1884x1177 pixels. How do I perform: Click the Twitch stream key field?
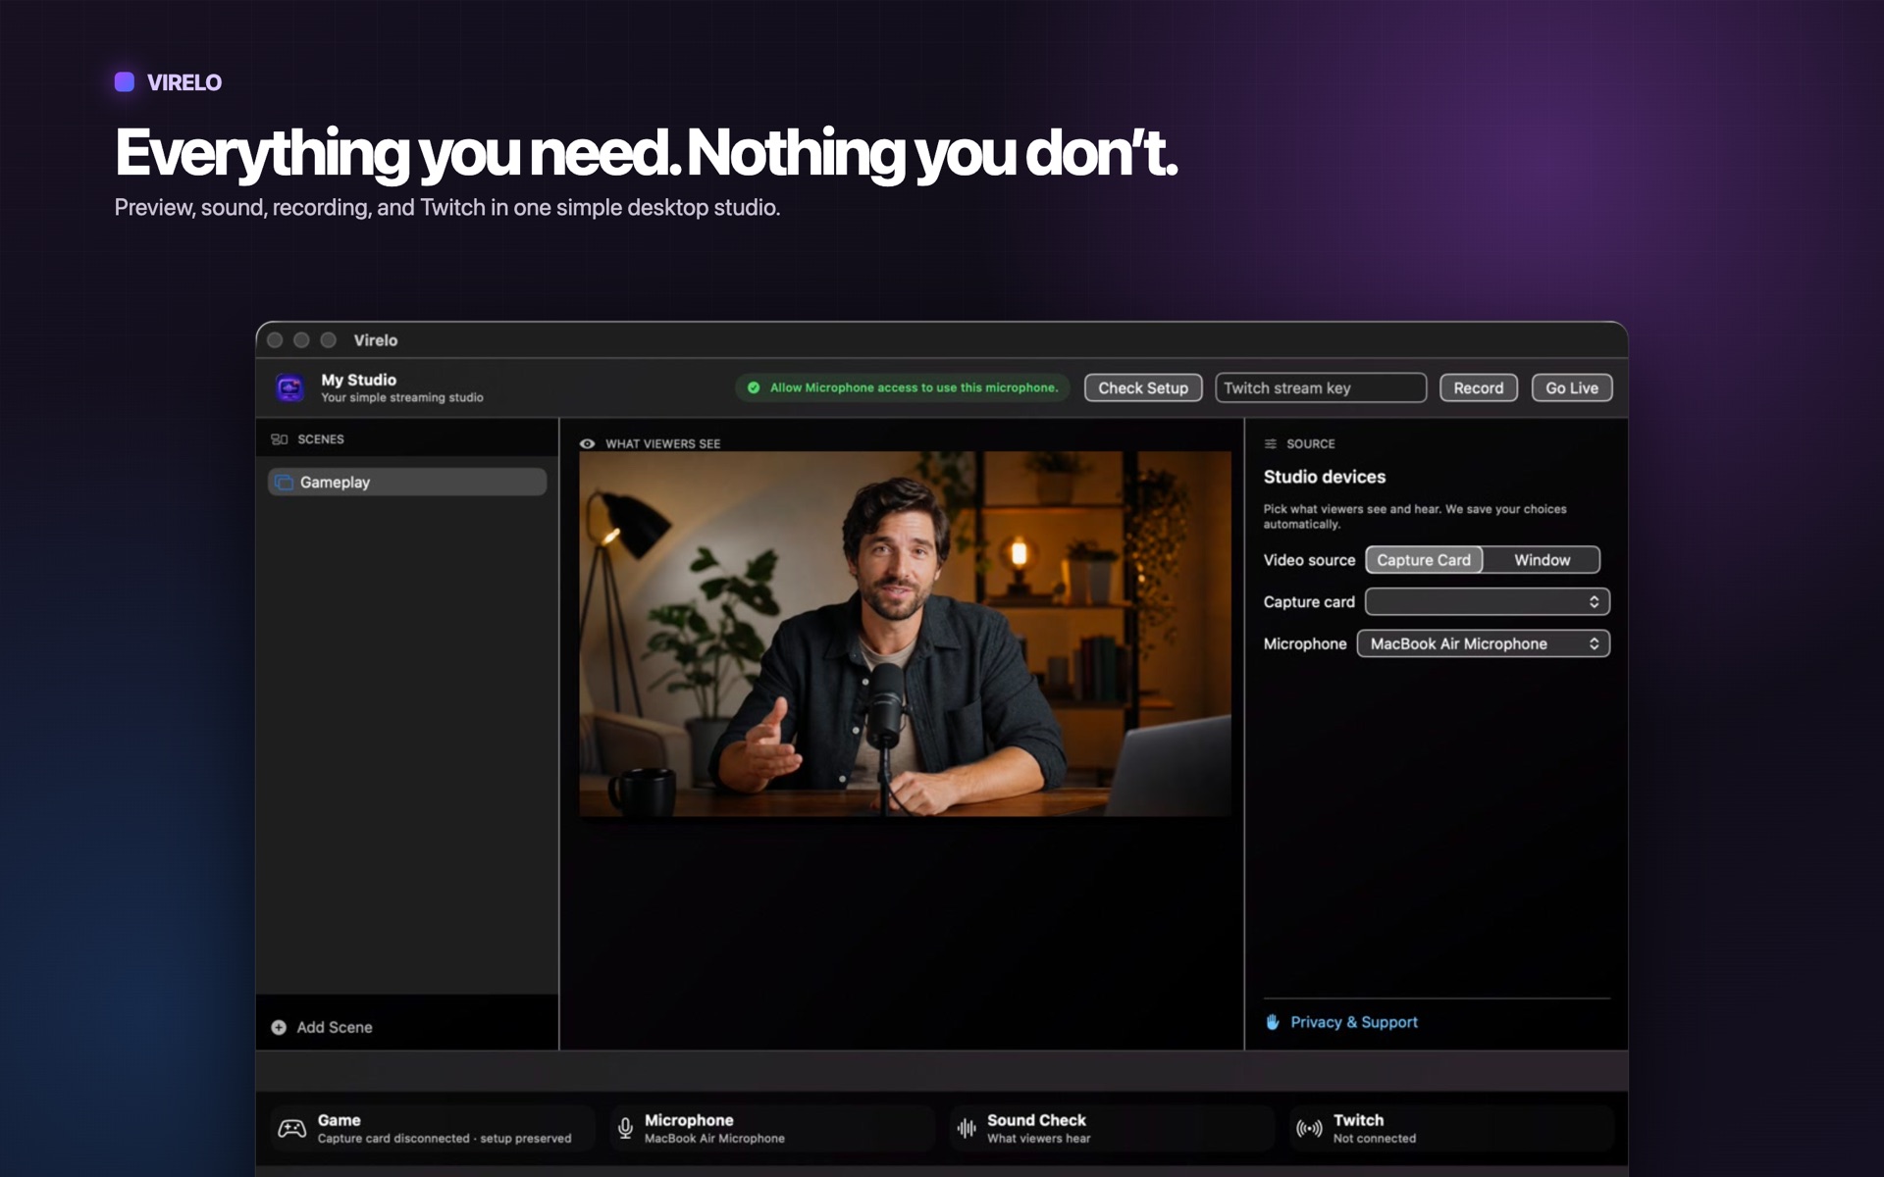(x=1321, y=387)
